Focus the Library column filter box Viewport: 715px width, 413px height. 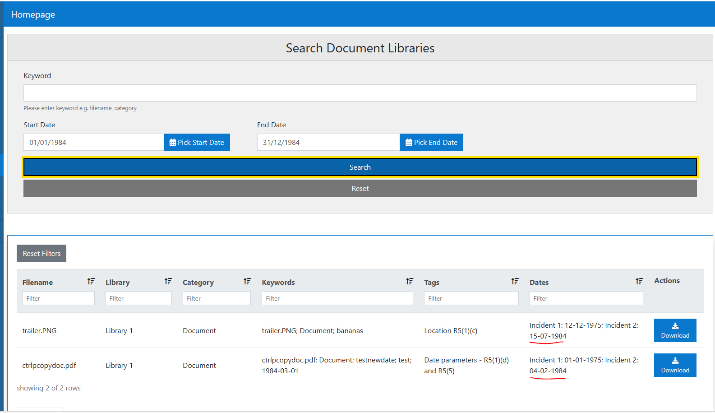138,298
